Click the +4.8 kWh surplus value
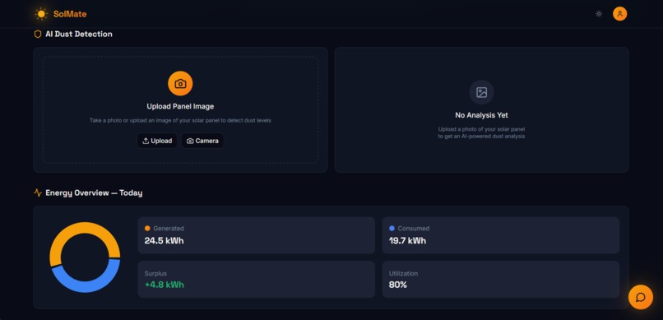 coord(164,285)
